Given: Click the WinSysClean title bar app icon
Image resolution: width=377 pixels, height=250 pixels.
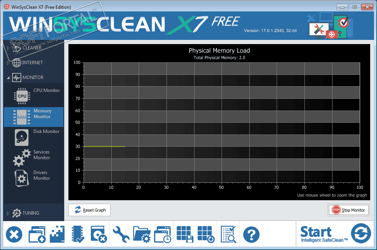Looking at the screenshot, I should 7,7.
